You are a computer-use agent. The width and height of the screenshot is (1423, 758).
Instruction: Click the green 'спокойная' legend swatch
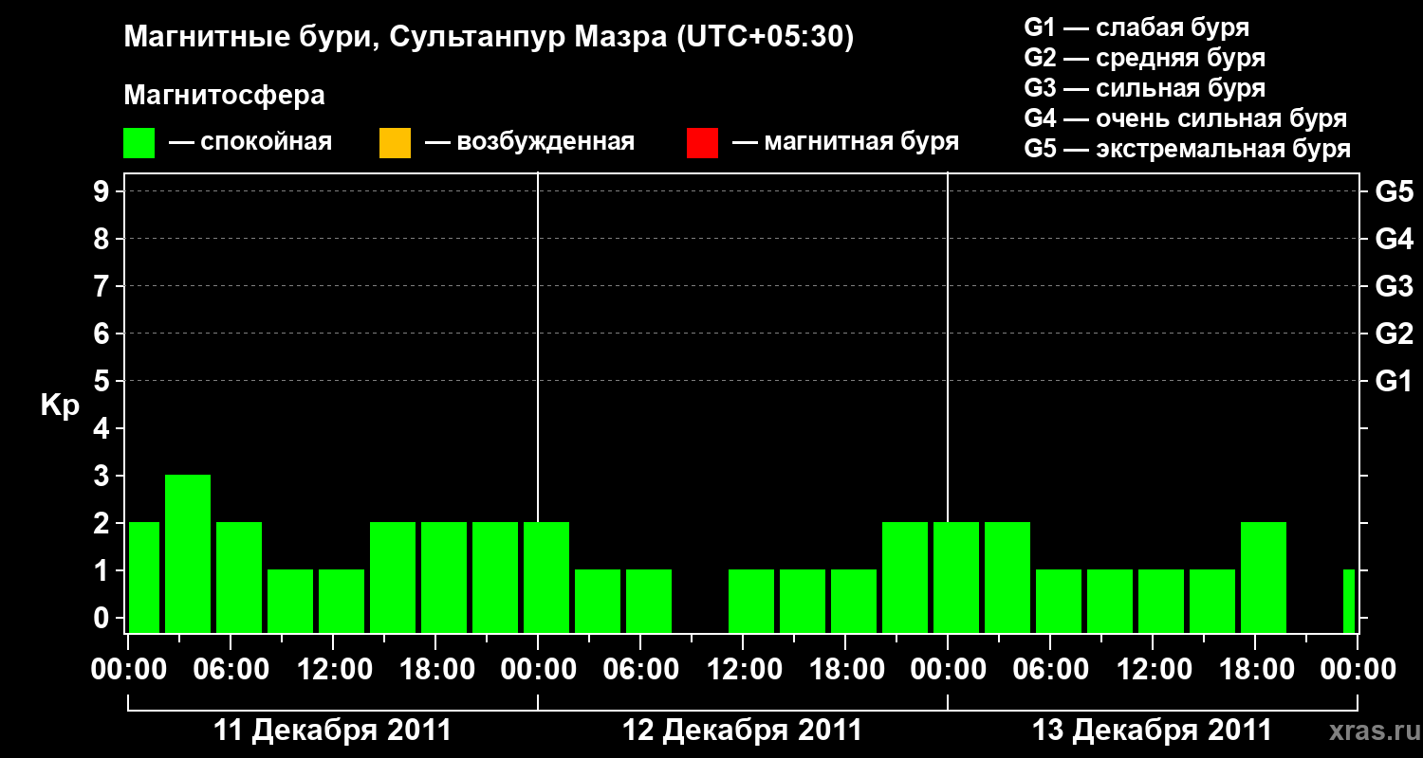pos(139,143)
